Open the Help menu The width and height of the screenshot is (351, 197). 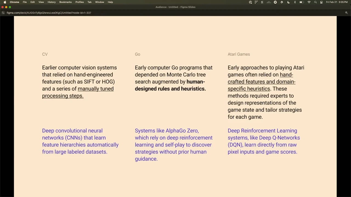tap(110, 2)
